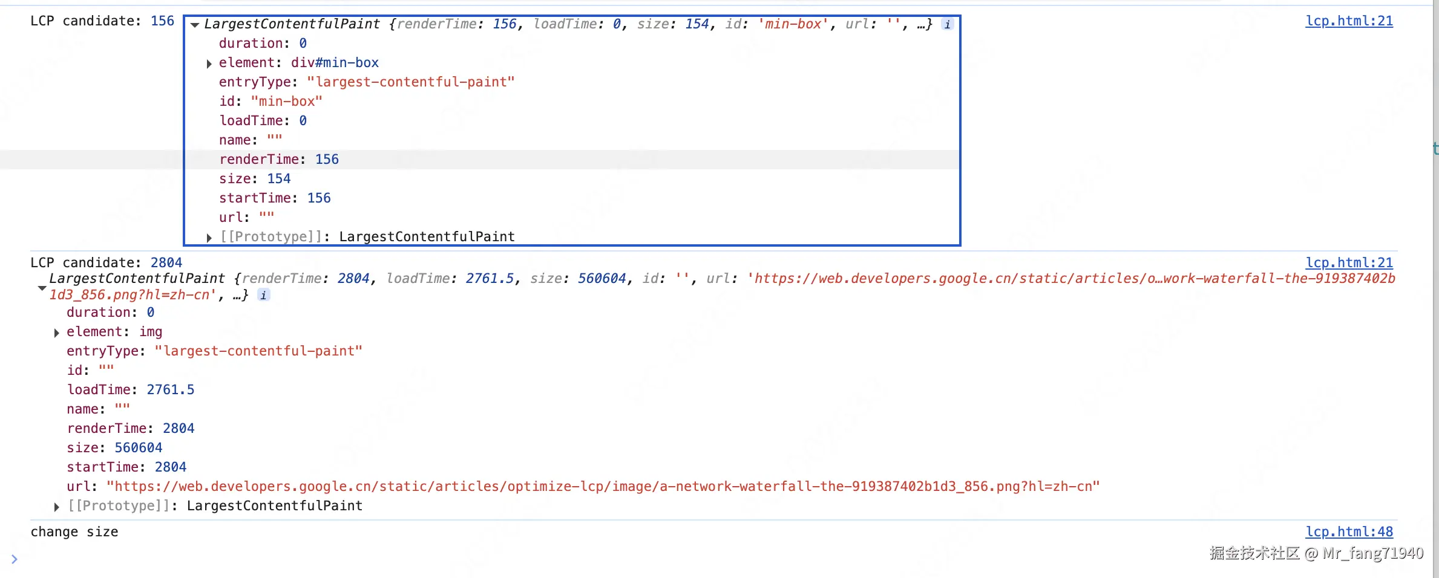
Task: Expand [[Prototype]] of the first entry
Action: 209,236
